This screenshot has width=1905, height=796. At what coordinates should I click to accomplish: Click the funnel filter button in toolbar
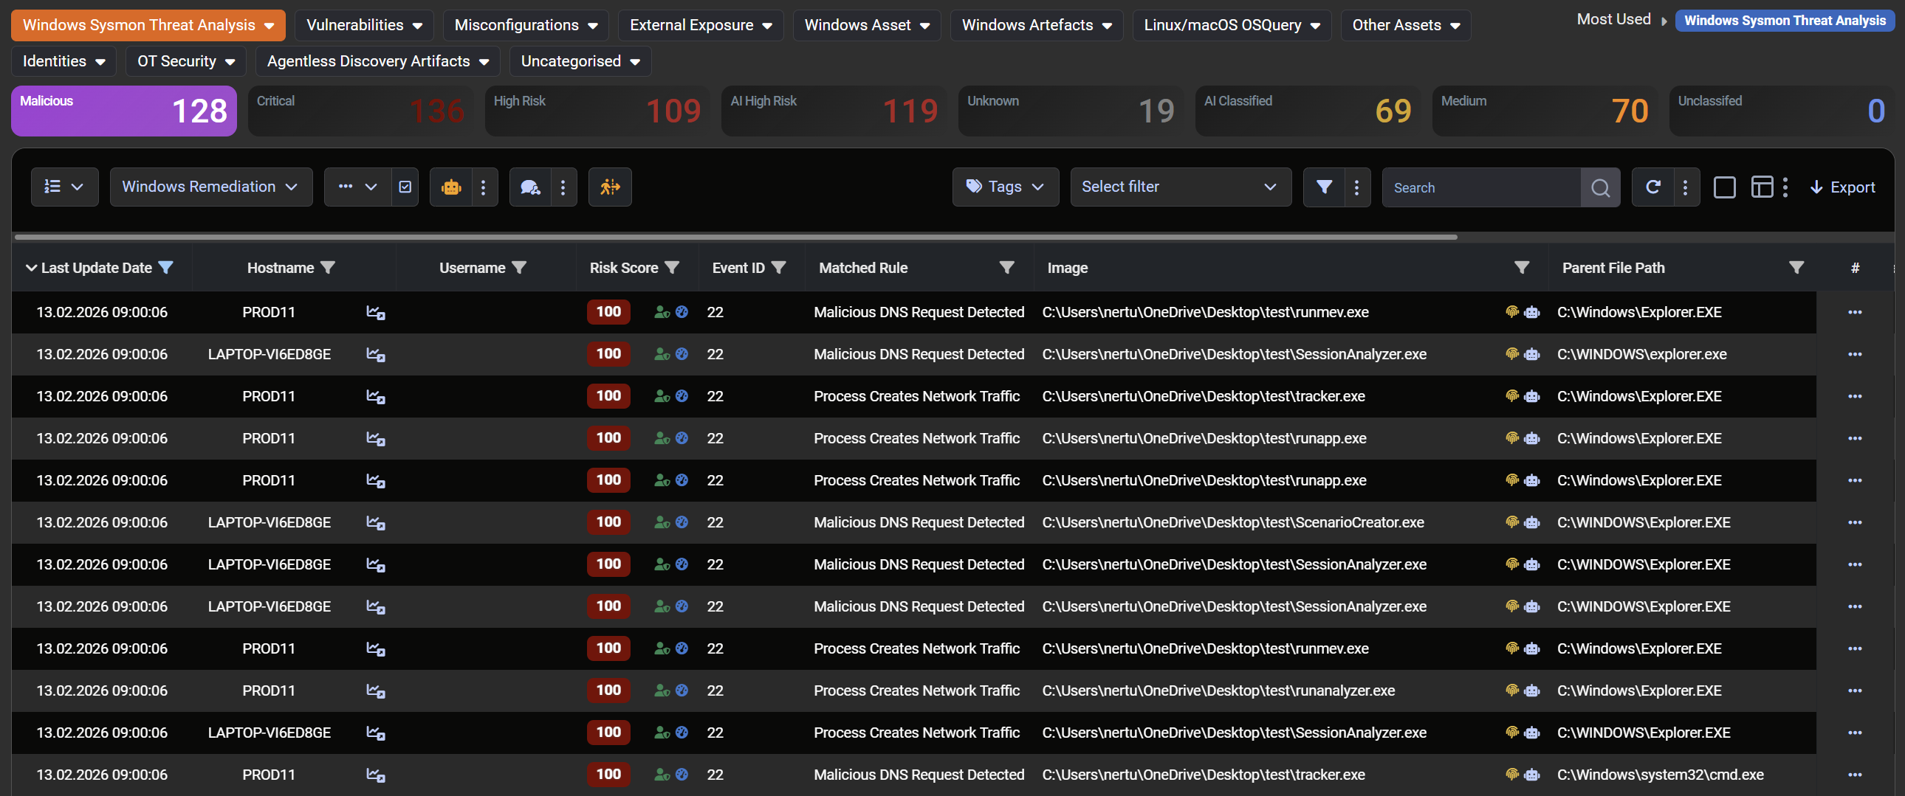(x=1324, y=187)
